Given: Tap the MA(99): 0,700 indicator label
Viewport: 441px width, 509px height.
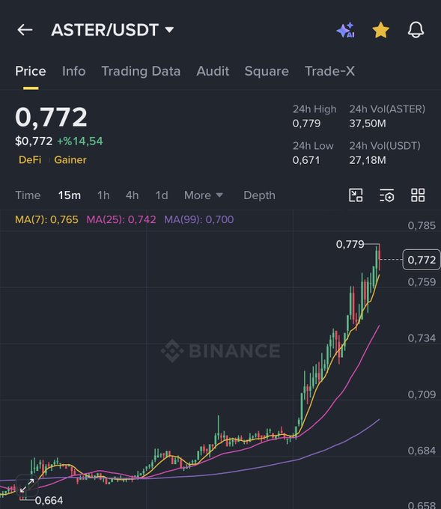Looking at the screenshot, I should coord(198,220).
